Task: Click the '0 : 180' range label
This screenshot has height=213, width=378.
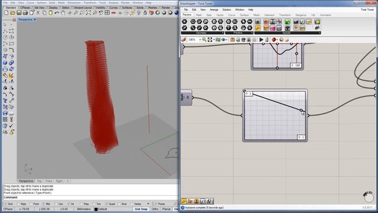Action: 296,65
